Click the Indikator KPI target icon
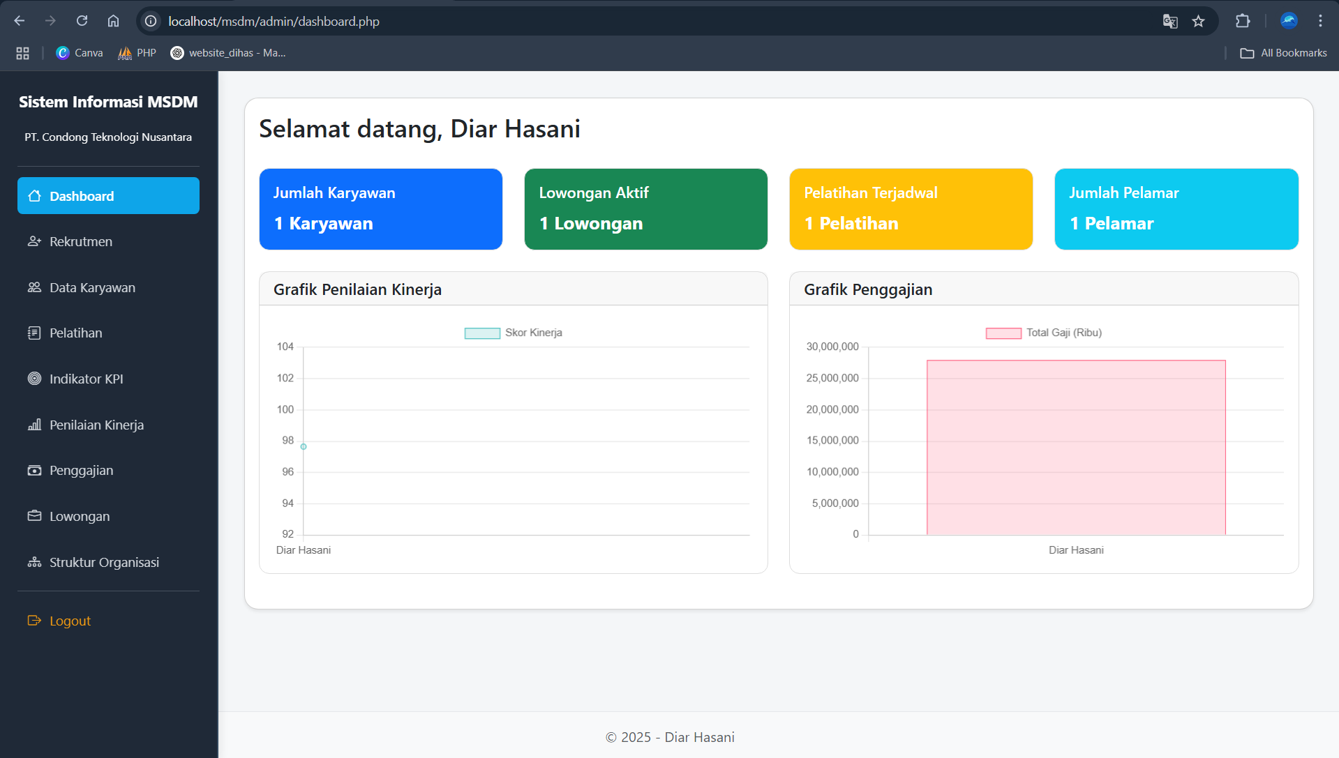This screenshot has width=1339, height=758. [x=34, y=379]
